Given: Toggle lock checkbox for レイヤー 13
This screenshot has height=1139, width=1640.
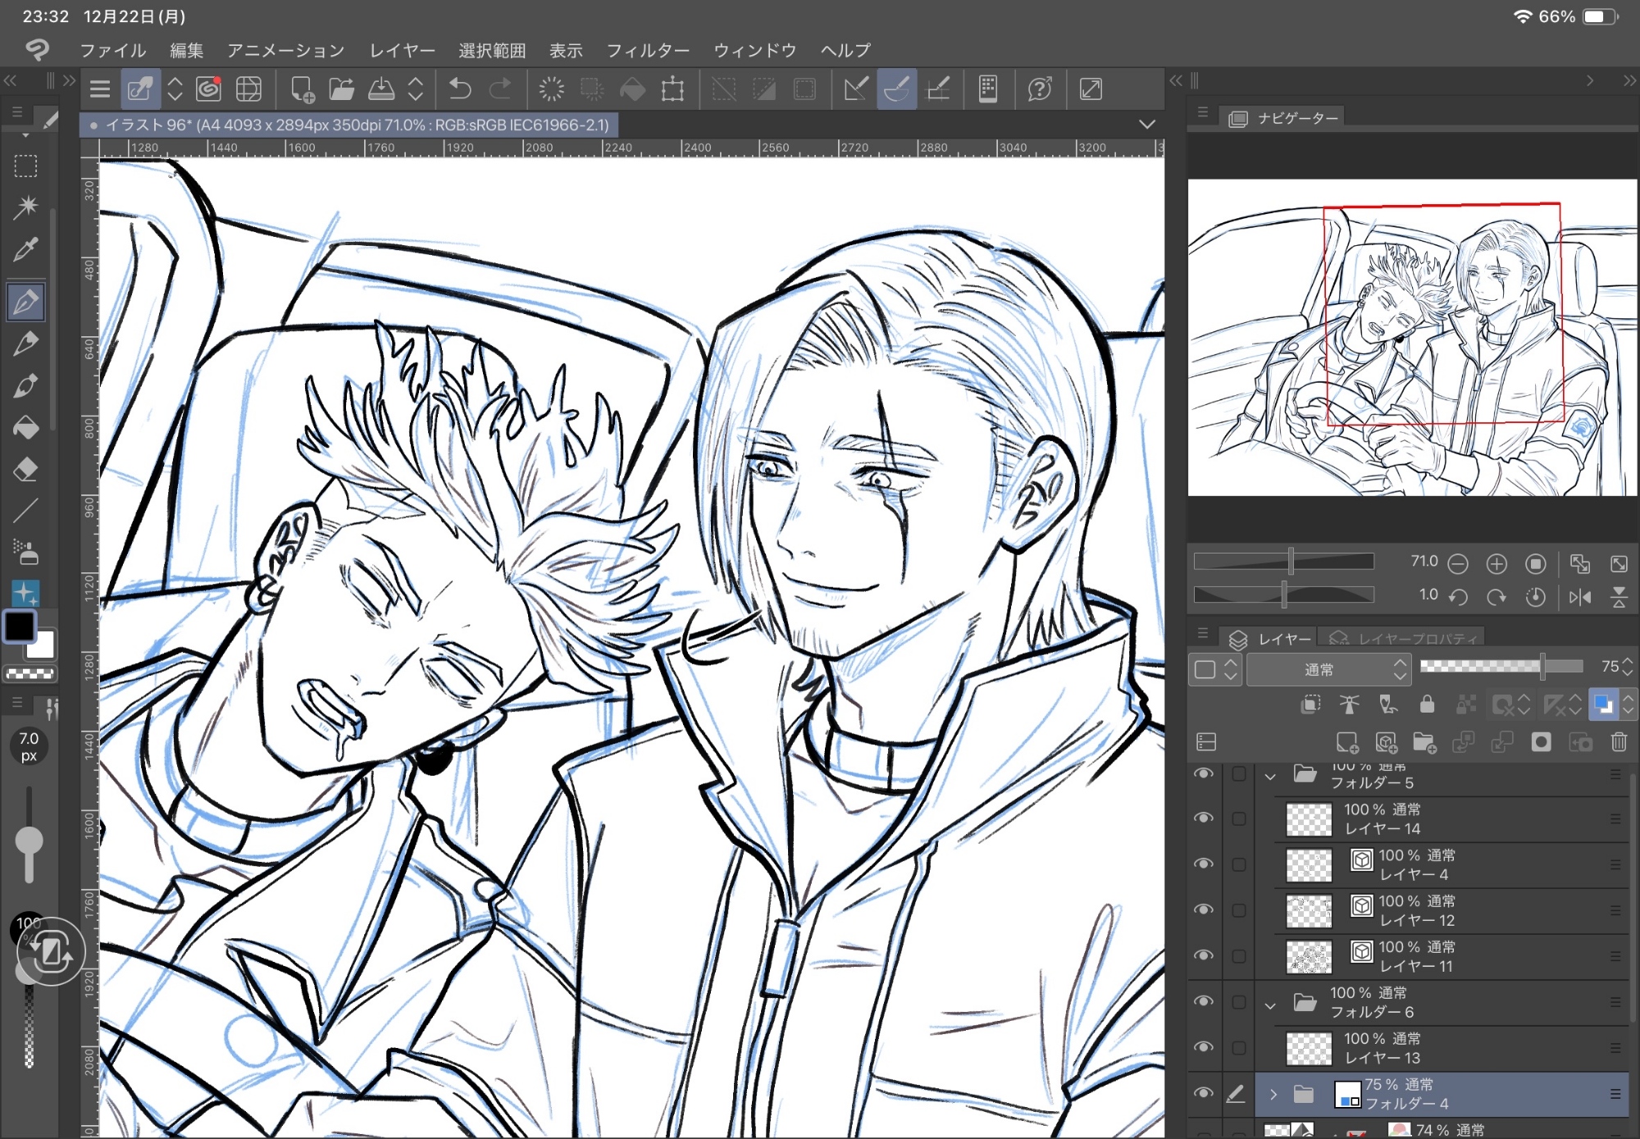Looking at the screenshot, I should coord(1239,1048).
